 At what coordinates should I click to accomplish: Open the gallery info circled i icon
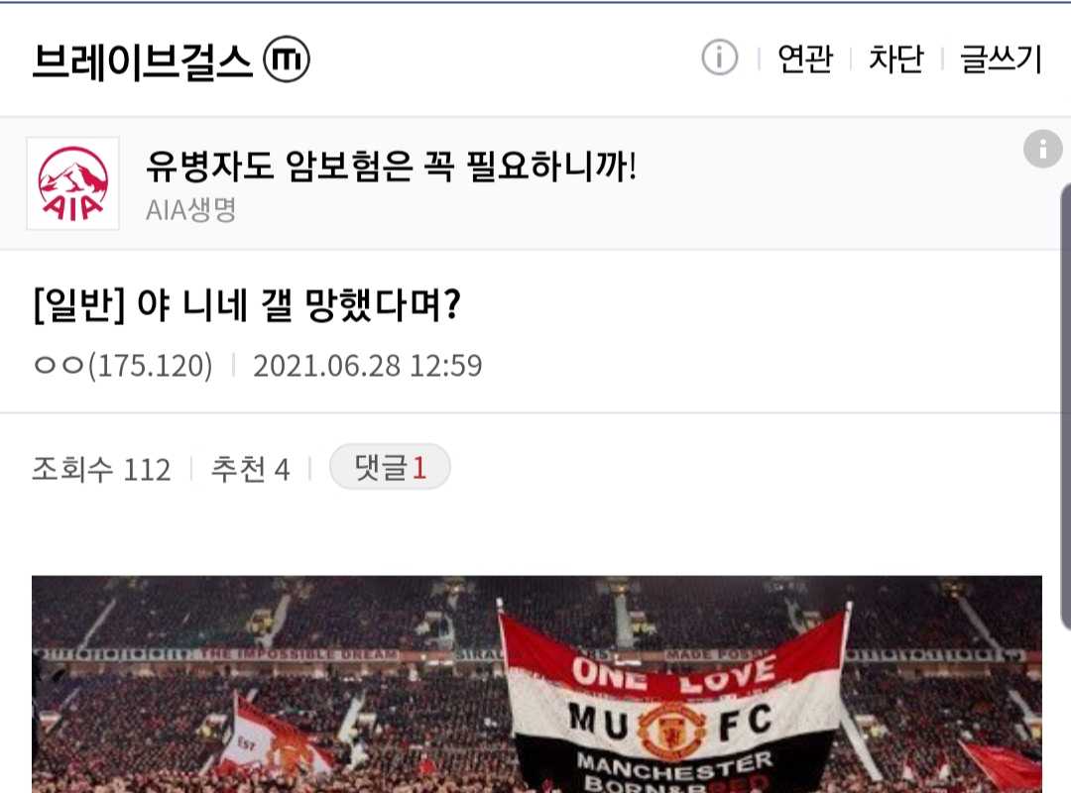[719, 57]
